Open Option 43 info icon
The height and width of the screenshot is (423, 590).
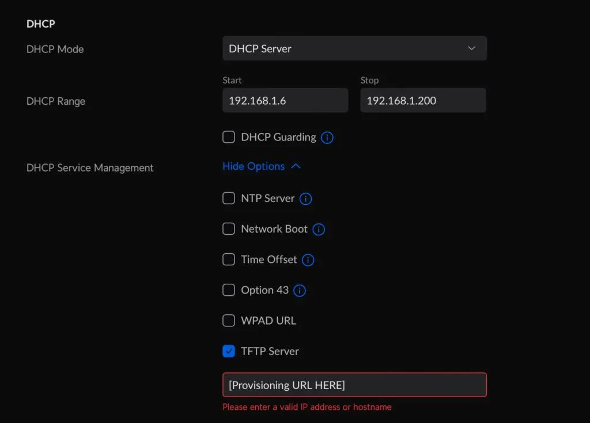coord(300,290)
